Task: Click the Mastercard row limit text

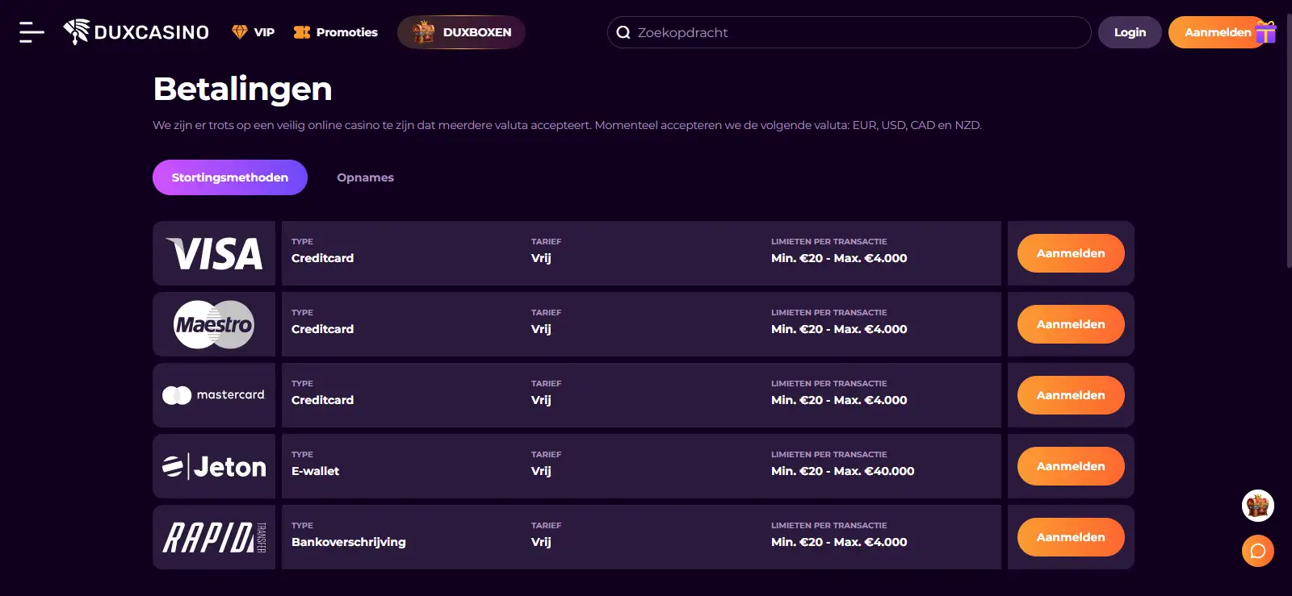Action: click(x=839, y=400)
